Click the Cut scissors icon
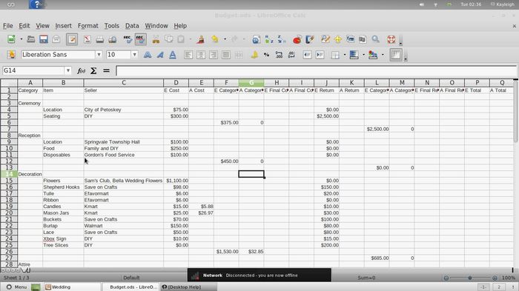 point(156,39)
